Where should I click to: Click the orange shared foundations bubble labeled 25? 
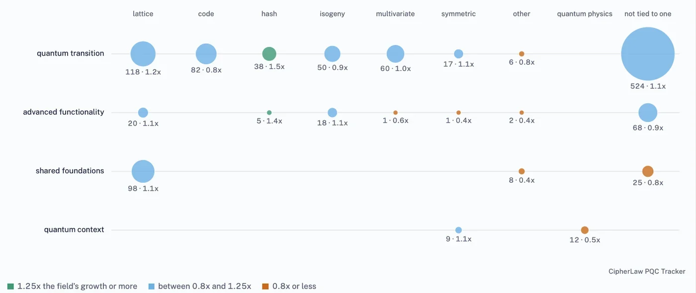point(648,171)
